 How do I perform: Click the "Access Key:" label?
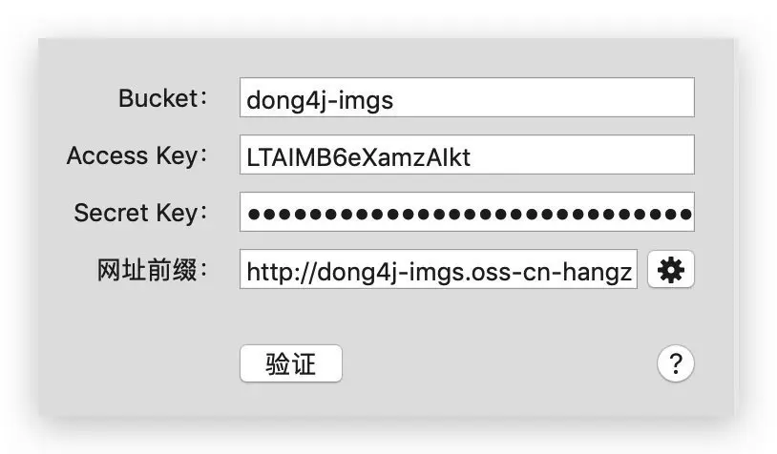coord(136,155)
